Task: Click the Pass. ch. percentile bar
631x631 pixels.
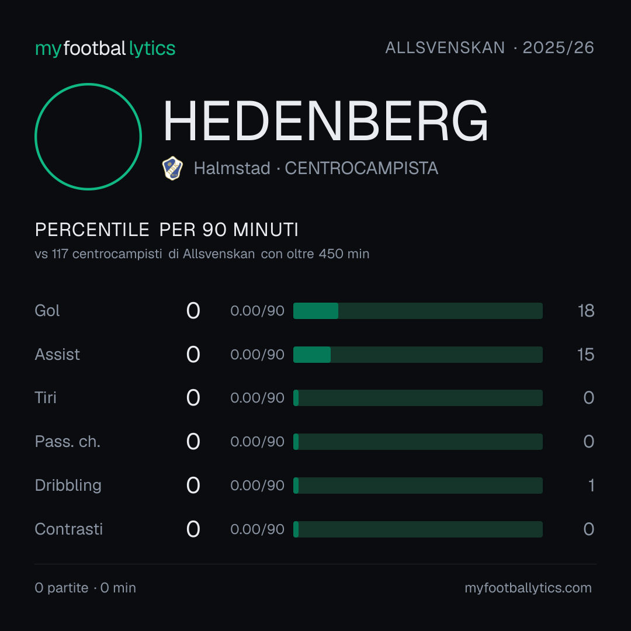Action: [x=418, y=442]
